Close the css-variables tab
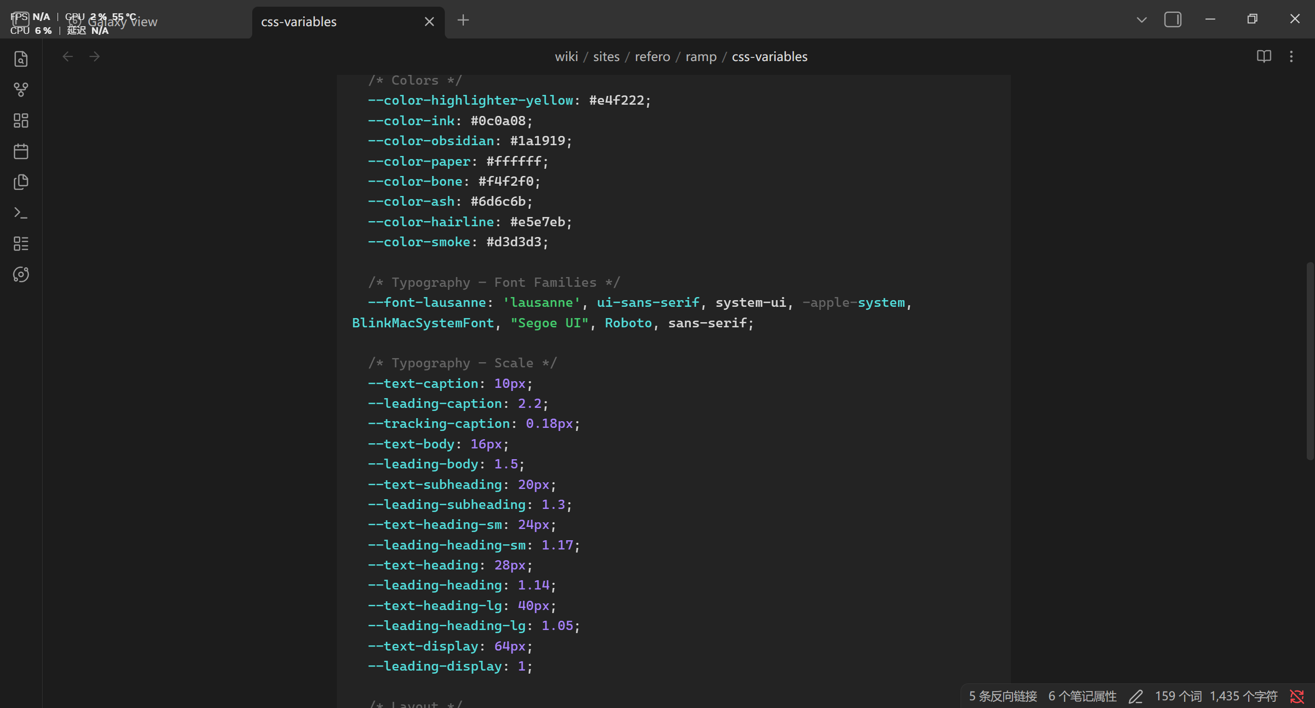 pos(429,22)
